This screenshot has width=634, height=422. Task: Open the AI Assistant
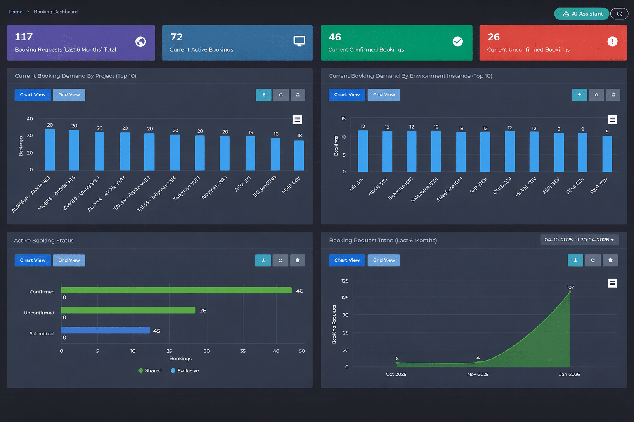[x=582, y=14]
